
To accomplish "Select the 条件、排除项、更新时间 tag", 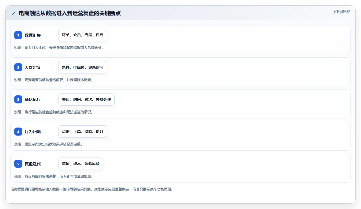I will pos(83,67).
